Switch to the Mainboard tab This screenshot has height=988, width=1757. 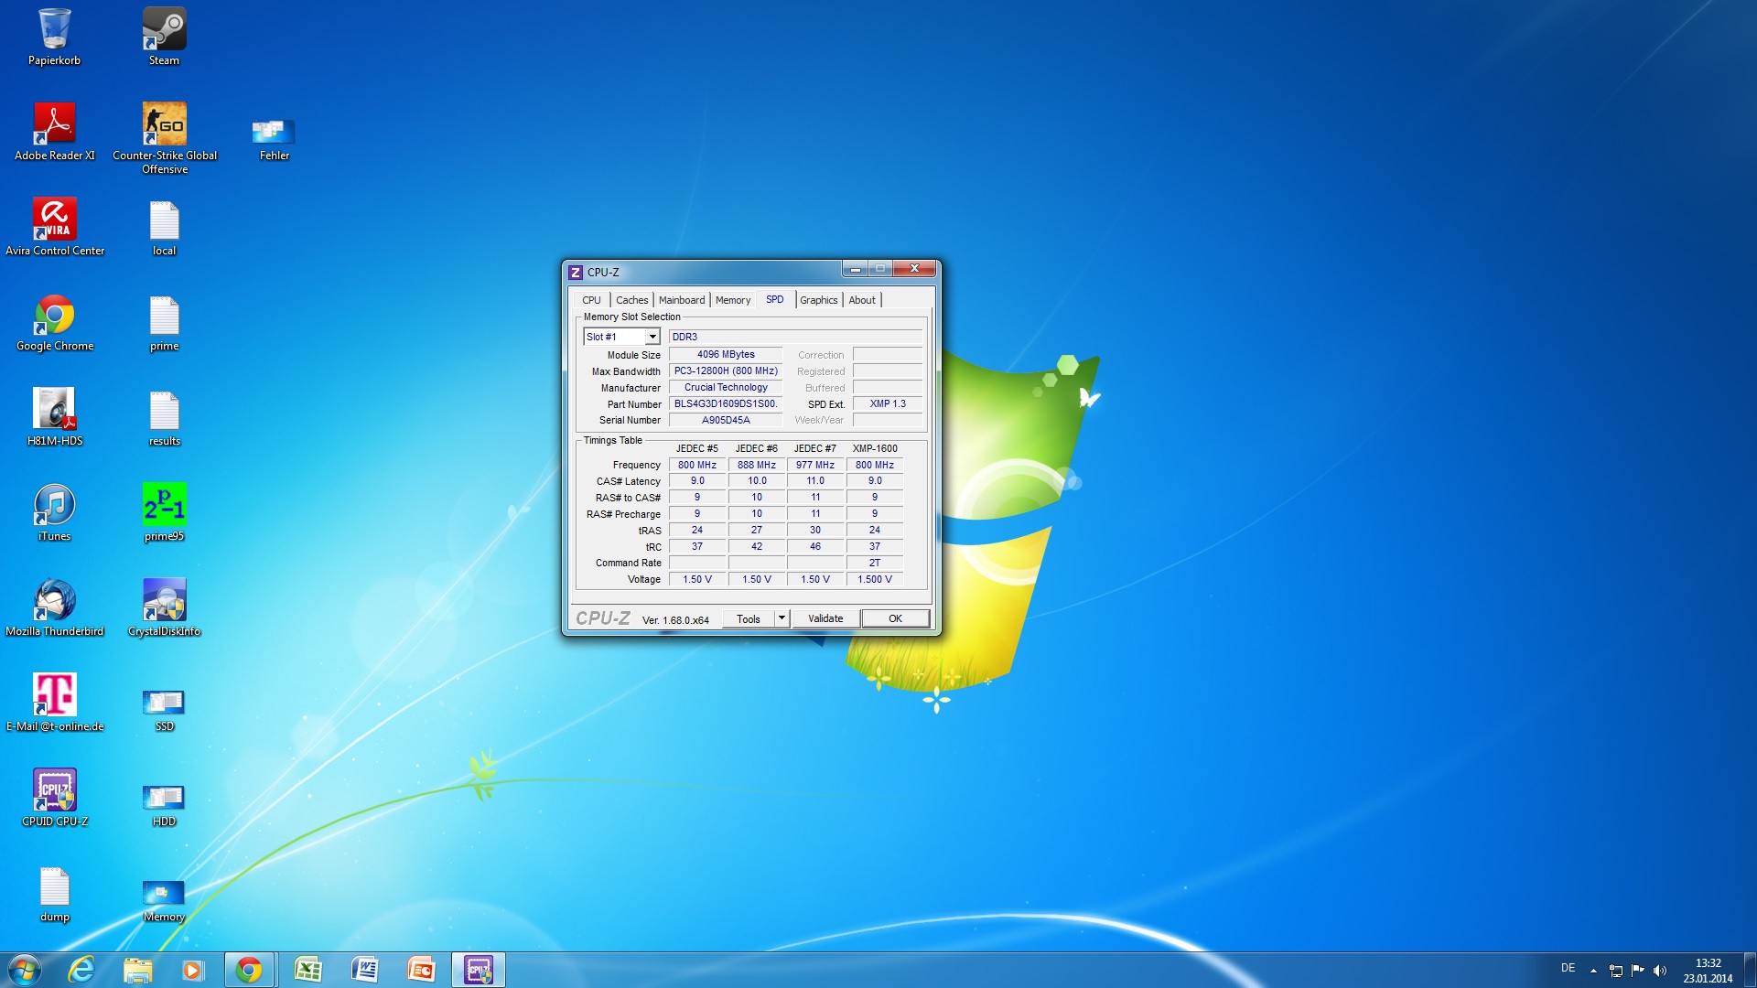click(682, 300)
